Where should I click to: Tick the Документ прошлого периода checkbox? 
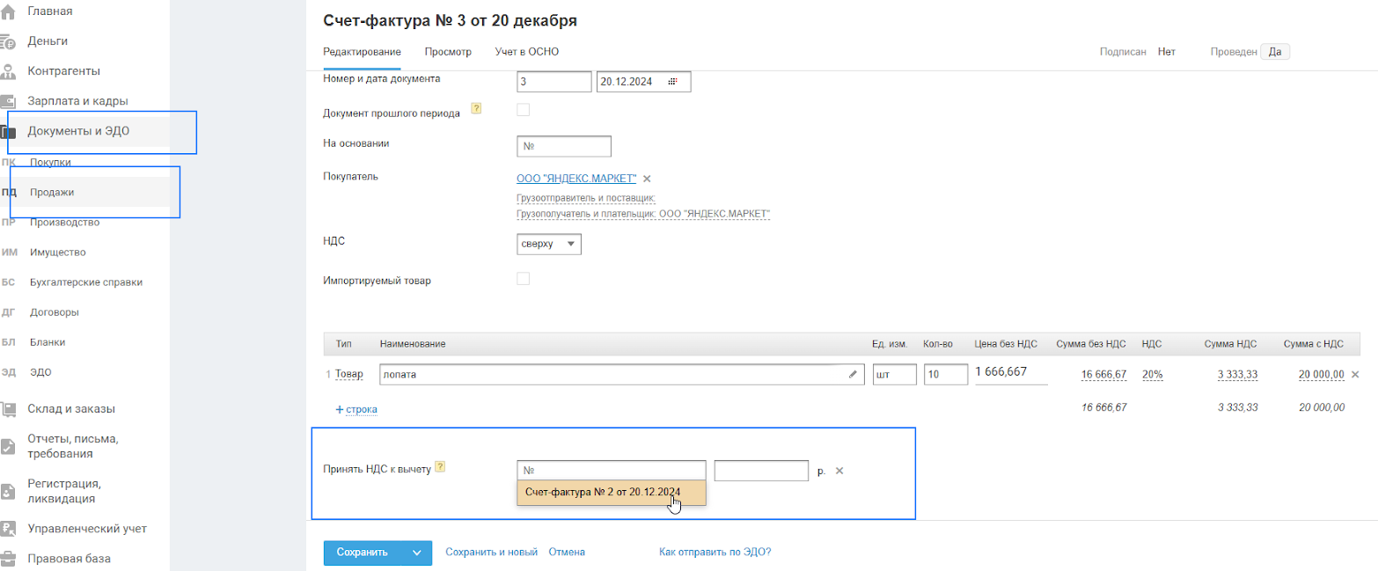pos(524,110)
